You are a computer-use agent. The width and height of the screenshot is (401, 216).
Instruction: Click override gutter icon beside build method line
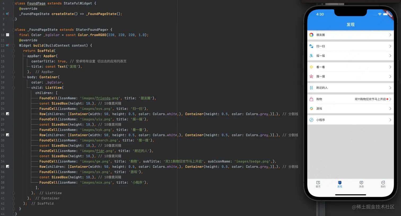pos(7,45)
